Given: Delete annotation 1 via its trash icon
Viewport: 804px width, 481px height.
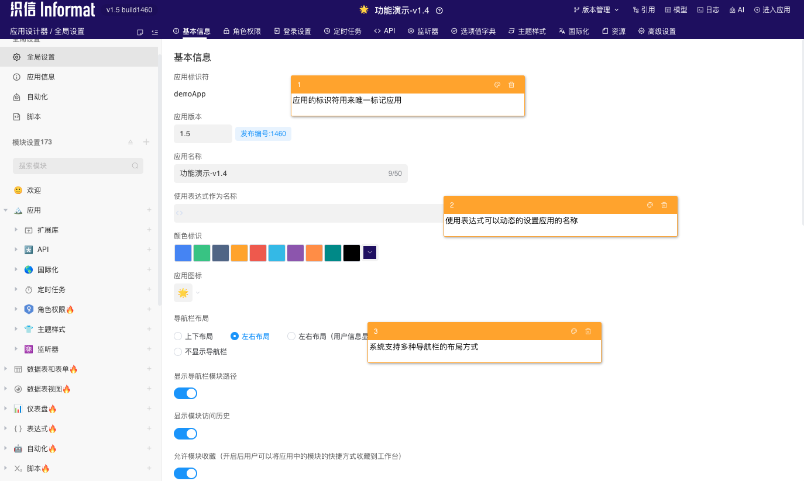Looking at the screenshot, I should point(511,84).
